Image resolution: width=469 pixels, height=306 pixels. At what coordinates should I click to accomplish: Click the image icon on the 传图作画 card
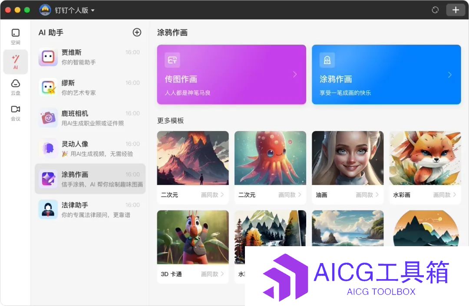pyautogui.click(x=172, y=60)
